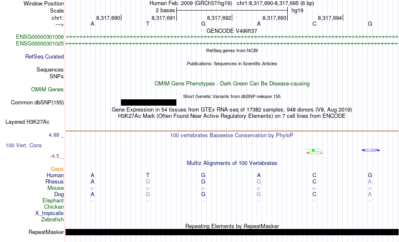
Task: Click Publications: Sequences in Scientific Articles title
Action: click(232, 64)
